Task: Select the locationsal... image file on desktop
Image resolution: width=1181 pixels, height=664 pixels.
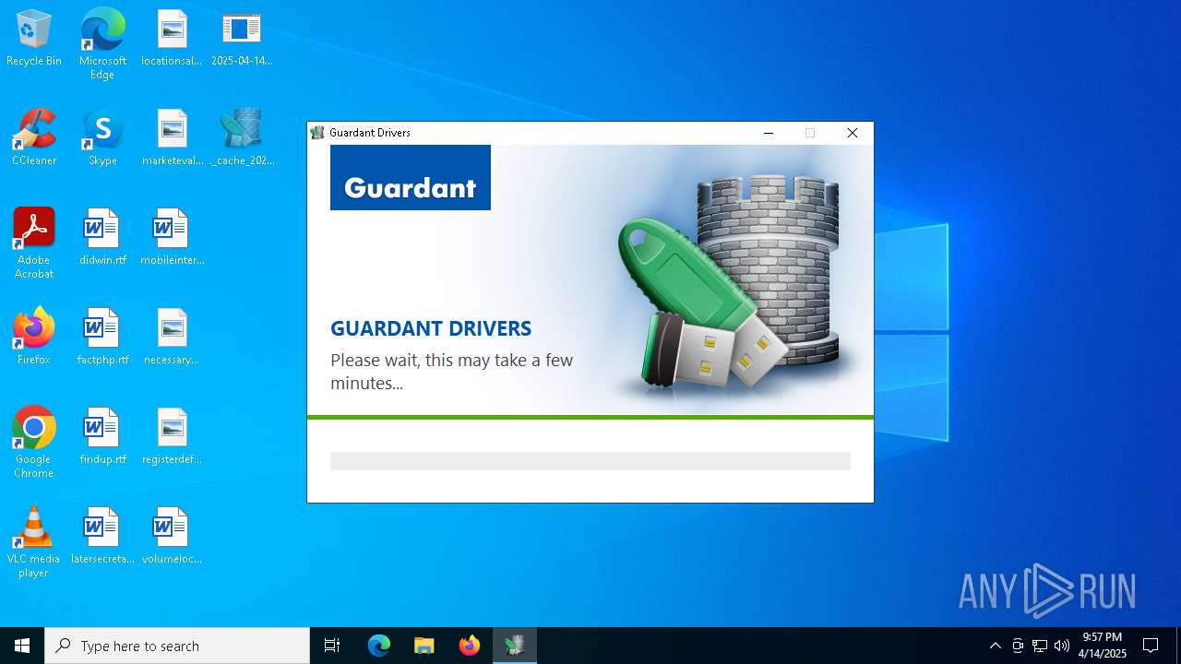Action: 172,39
